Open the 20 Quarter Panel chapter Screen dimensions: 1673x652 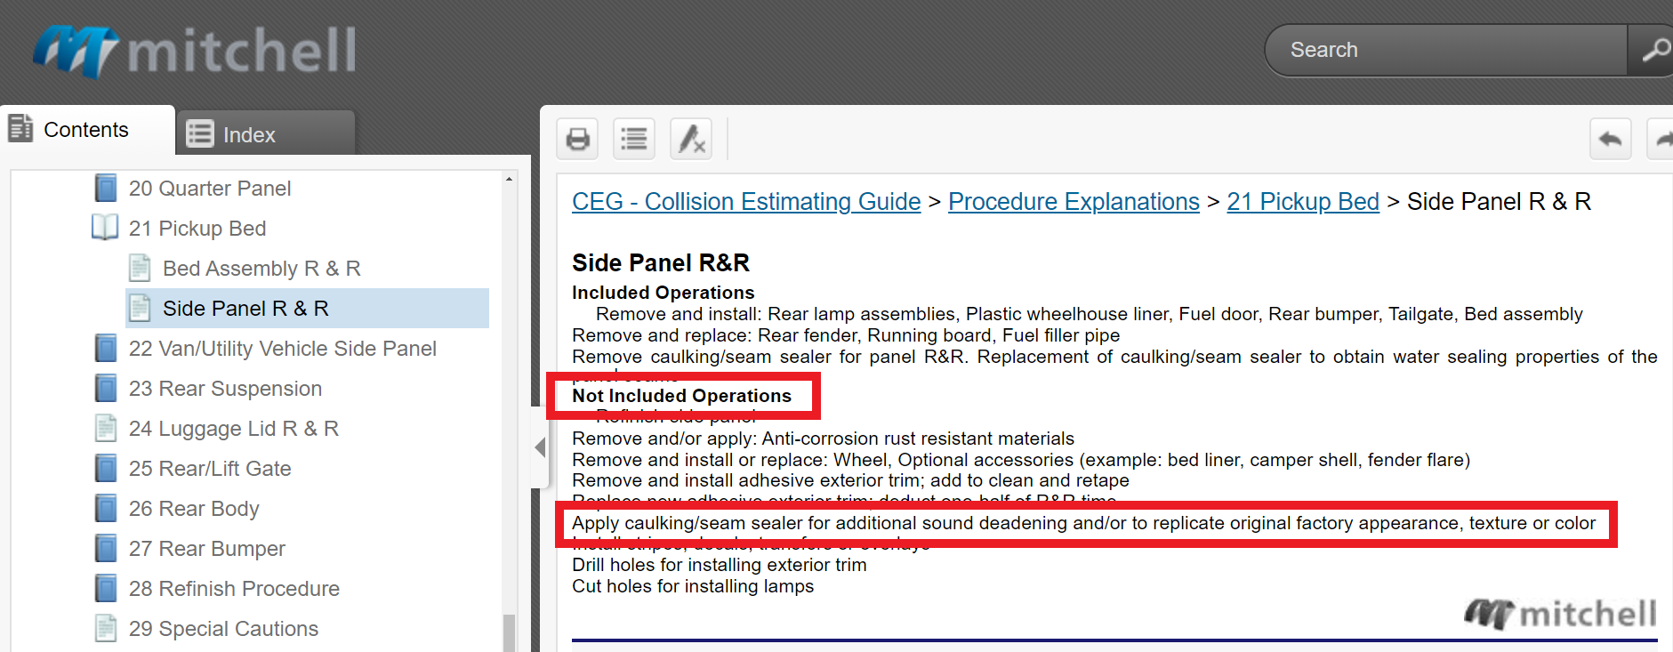point(209,189)
